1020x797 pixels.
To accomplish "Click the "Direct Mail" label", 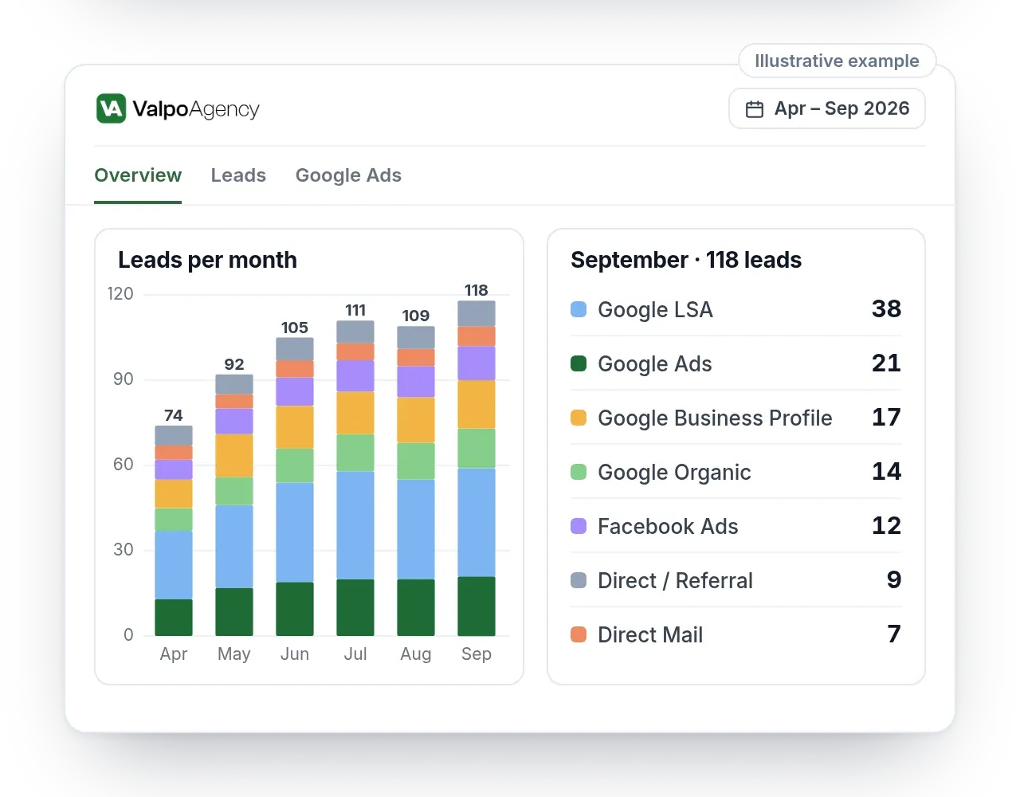I will click(650, 634).
